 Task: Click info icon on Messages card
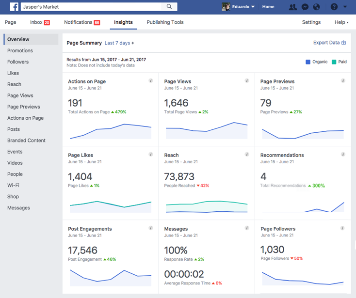tap(247, 228)
